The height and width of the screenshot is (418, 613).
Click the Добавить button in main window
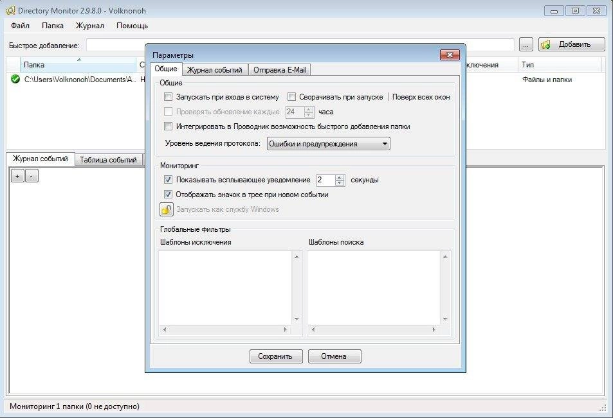(x=572, y=44)
